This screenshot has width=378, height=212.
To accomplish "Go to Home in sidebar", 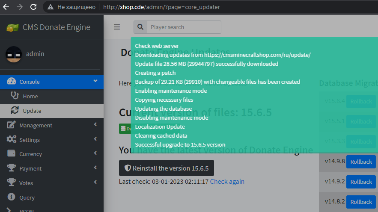I will pyautogui.click(x=30, y=96).
